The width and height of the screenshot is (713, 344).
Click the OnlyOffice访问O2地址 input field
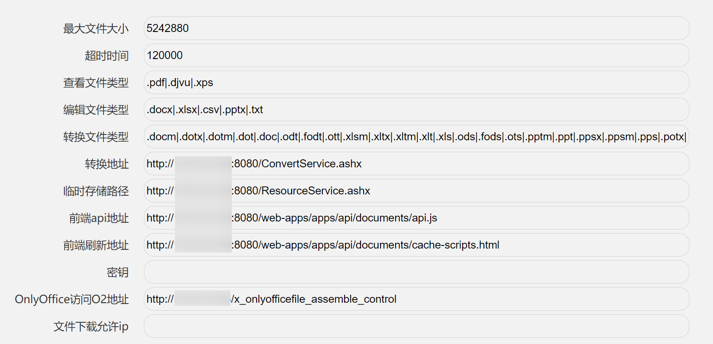tap(416, 299)
